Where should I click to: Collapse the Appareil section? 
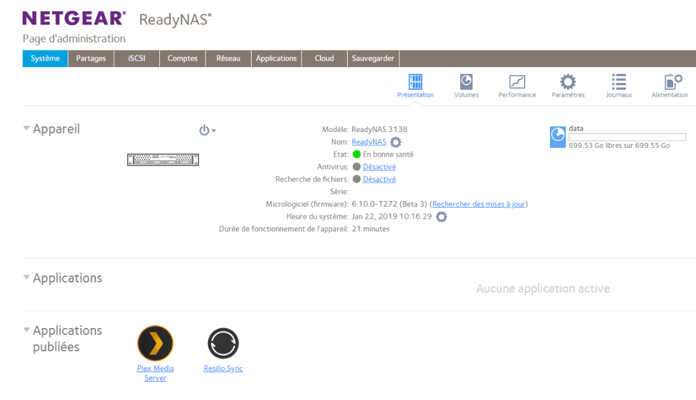(27, 128)
